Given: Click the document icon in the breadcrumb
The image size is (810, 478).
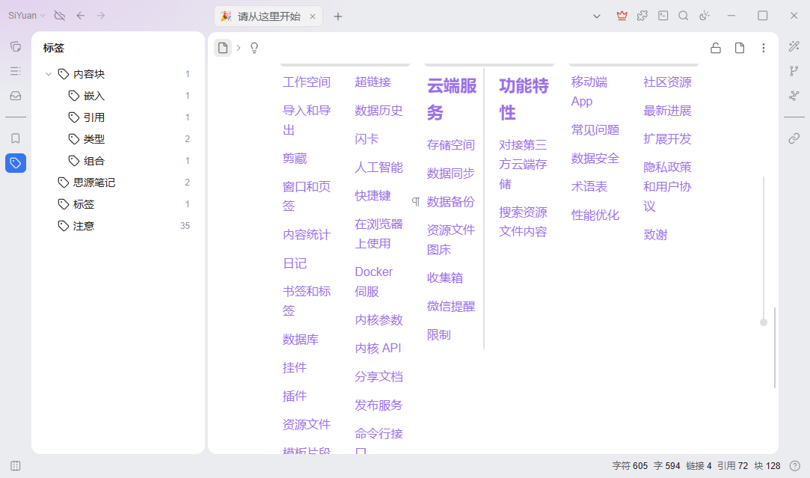Looking at the screenshot, I should click(223, 48).
